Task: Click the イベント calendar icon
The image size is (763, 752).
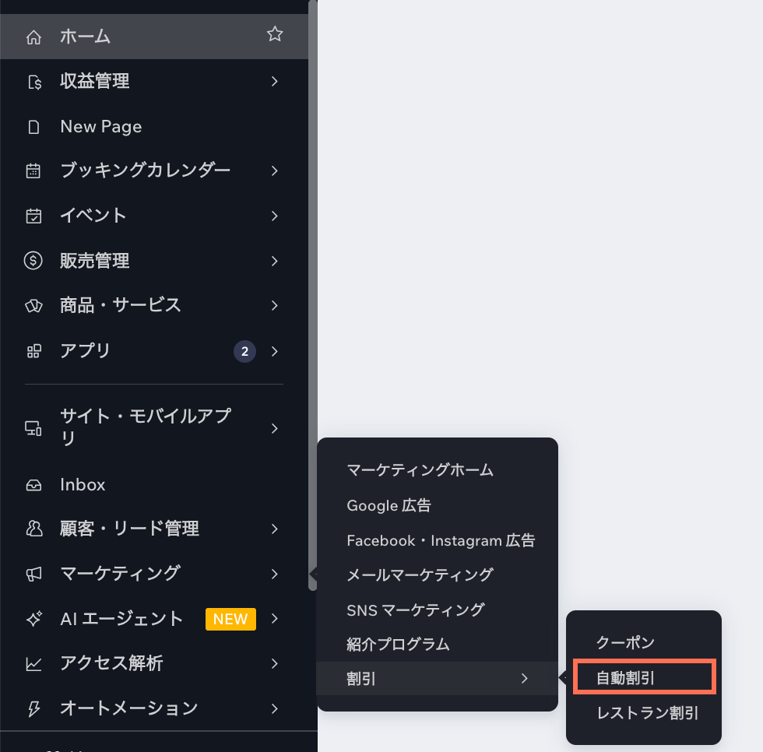Action: pos(33,216)
